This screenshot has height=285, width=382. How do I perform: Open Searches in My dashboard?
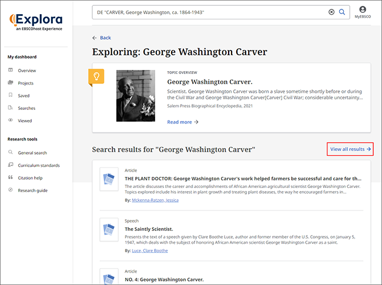[26, 108]
